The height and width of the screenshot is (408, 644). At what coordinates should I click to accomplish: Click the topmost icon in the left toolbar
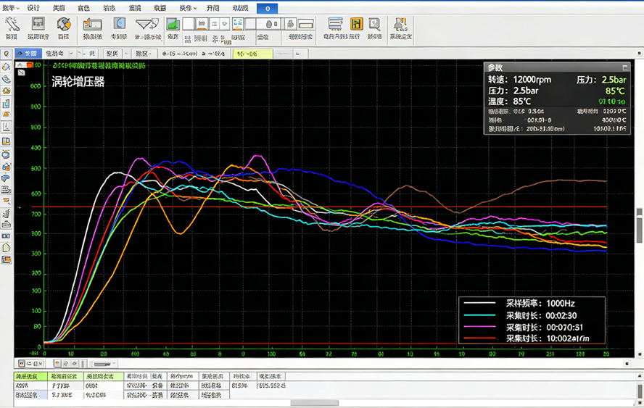point(7,54)
